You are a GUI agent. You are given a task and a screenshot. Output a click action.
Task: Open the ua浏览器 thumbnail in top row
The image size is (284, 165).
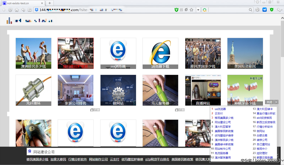[x=118, y=53]
